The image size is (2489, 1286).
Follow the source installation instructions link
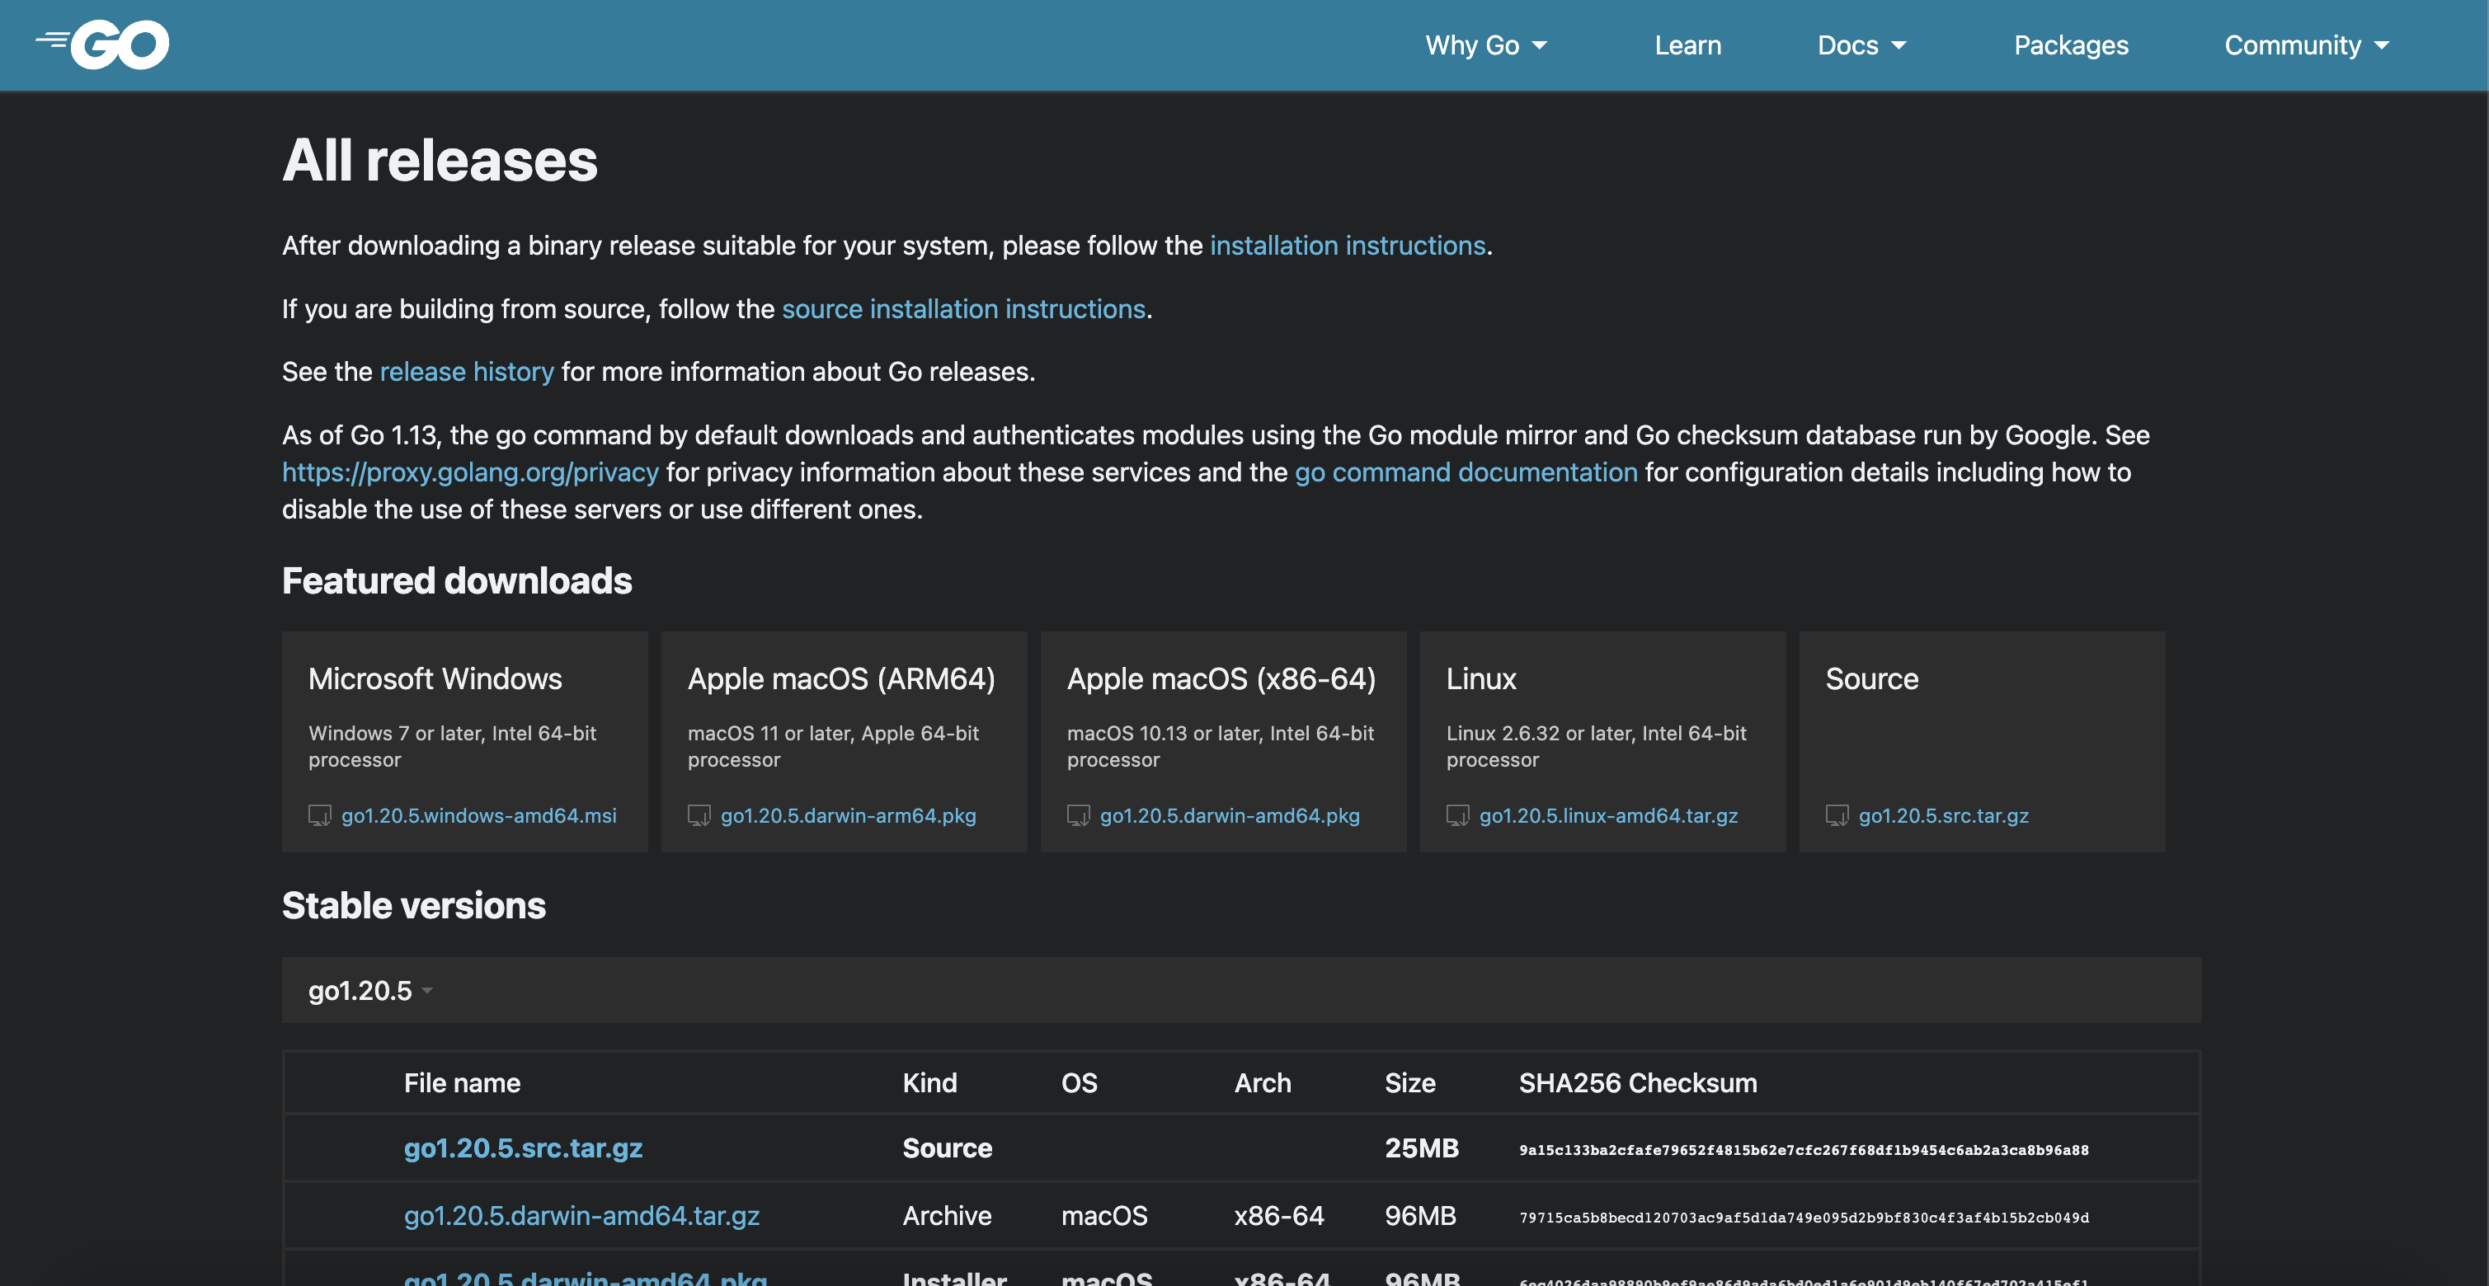[x=963, y=309]
